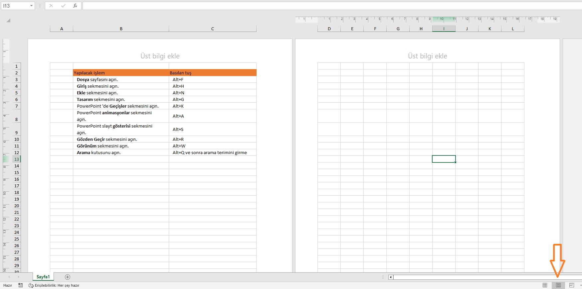Select column B header
Image resolution: width=582 pixels, height=289 pixels.
pyautogui.click(x=121, y=29)
